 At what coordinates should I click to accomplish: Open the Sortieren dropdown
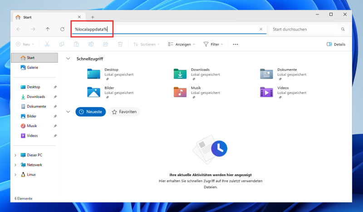147,44
